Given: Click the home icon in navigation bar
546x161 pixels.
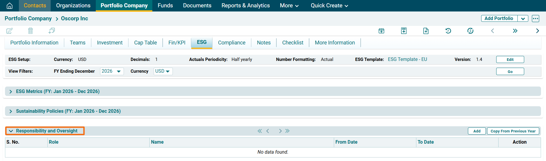Looking at the screenshot, I should tap(9, 6).
